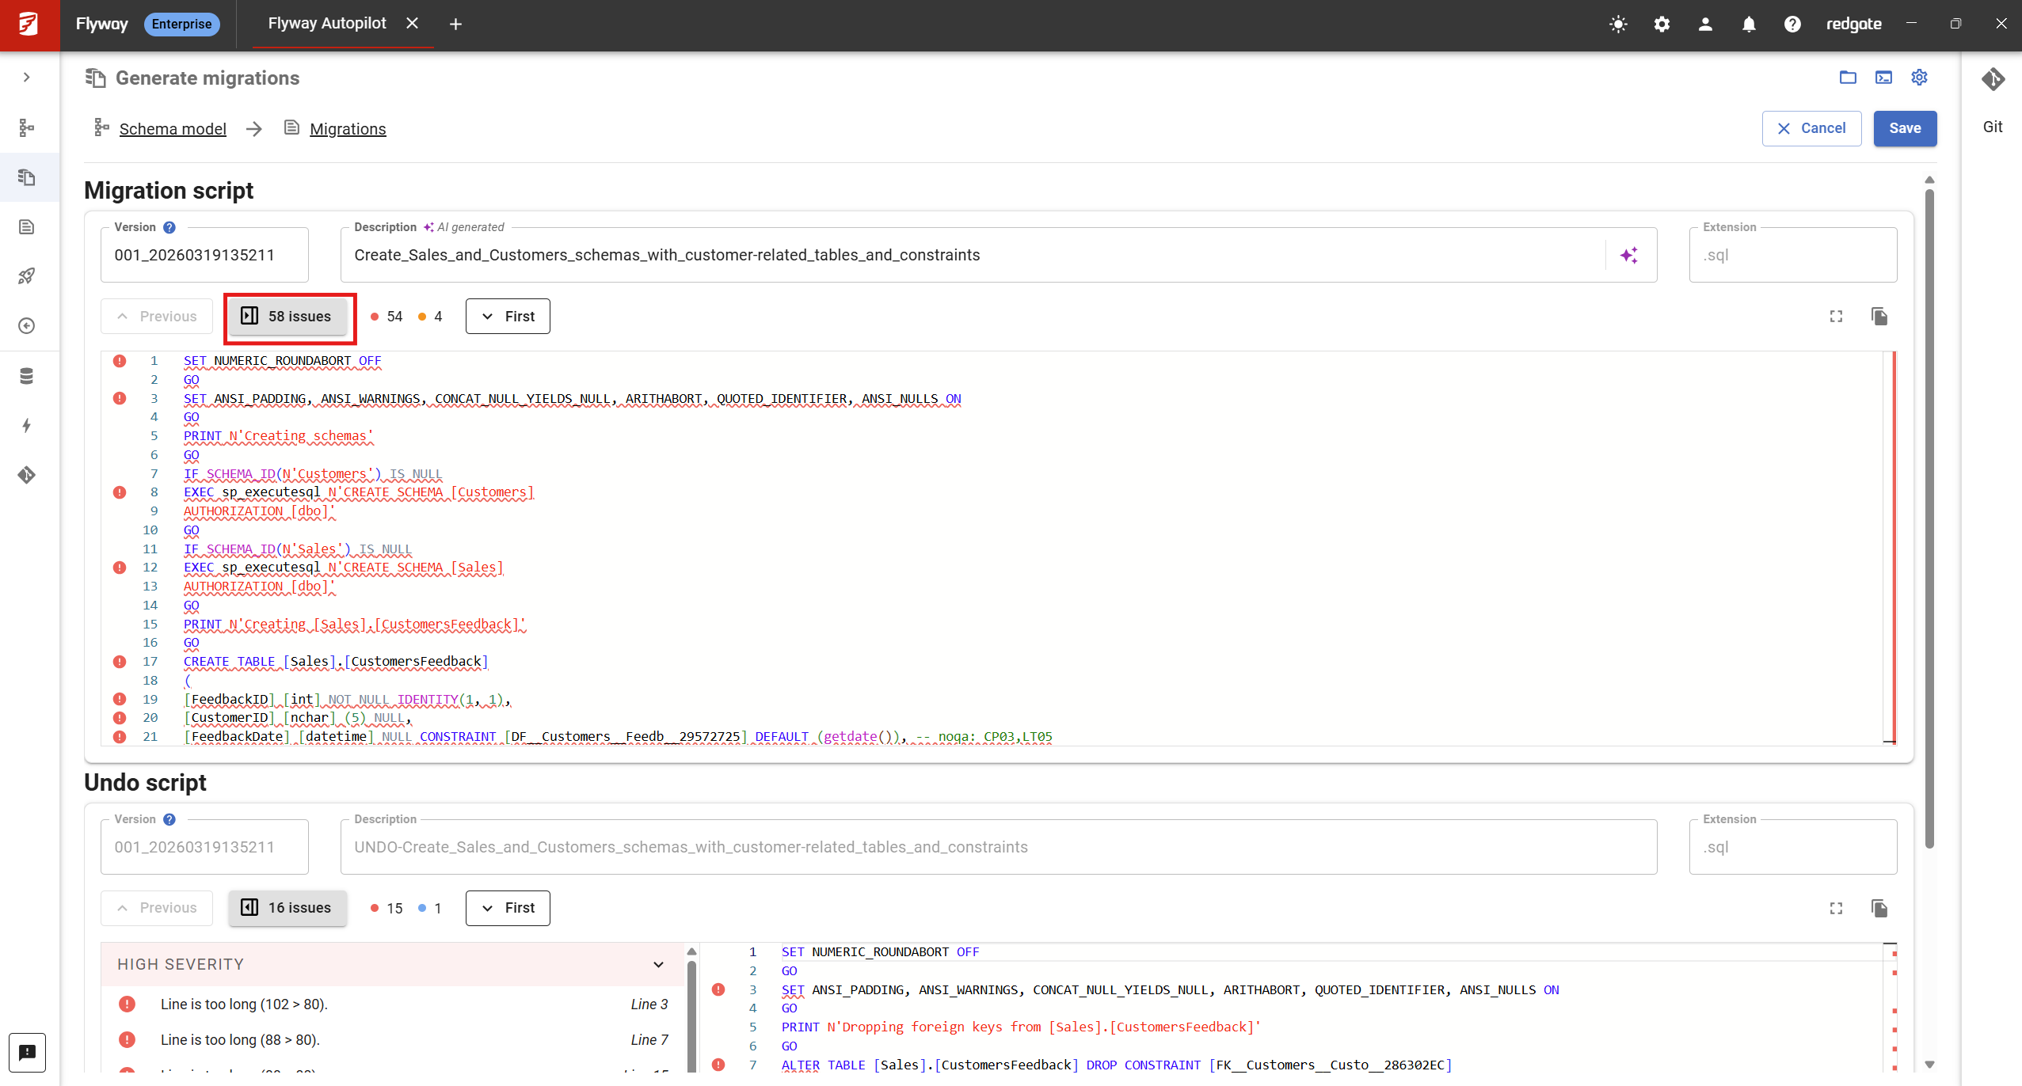This screenshot has width=2022, height=1086.
Task: Open a new tab with plus button
Action: point(455,25)
